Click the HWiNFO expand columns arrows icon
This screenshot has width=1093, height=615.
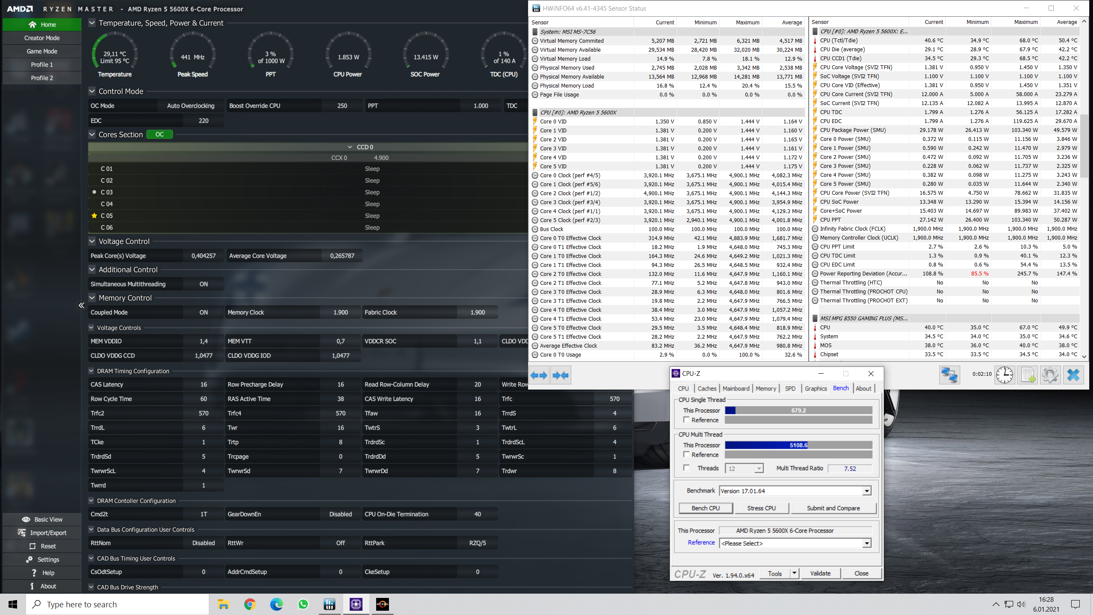click(539, 375)
